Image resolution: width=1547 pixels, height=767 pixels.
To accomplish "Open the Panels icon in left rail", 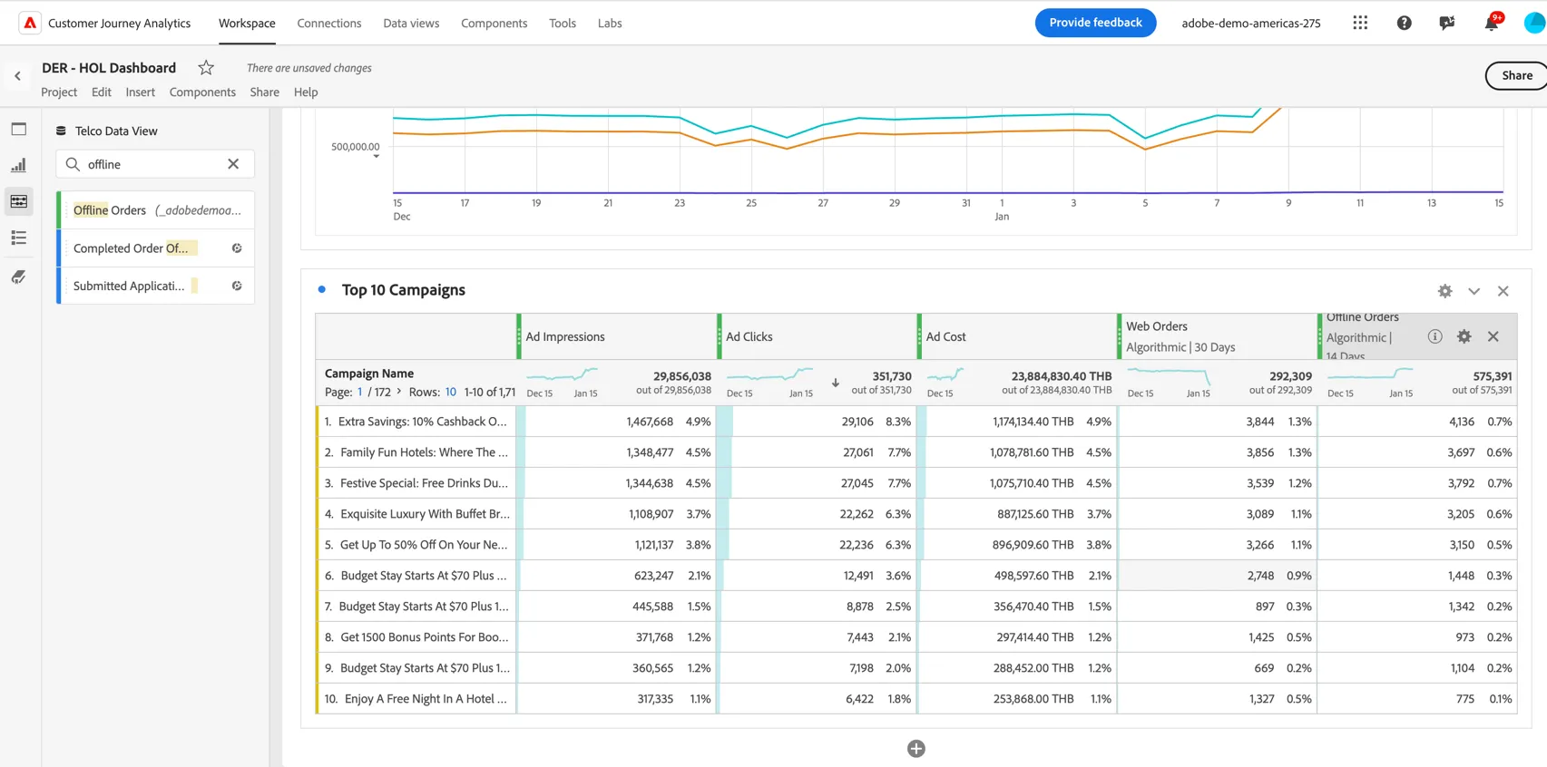I will pos(19,129).
